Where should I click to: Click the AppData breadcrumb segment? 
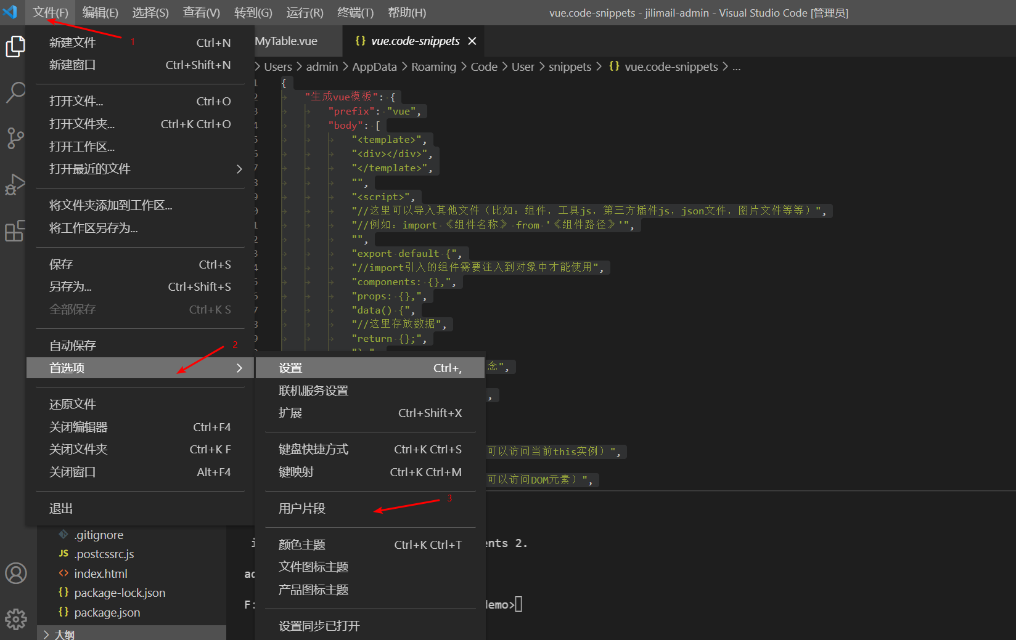point(374,67)
